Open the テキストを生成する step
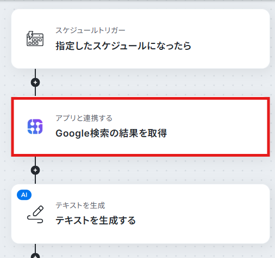The image size is (275, 258). pos(140,214)
